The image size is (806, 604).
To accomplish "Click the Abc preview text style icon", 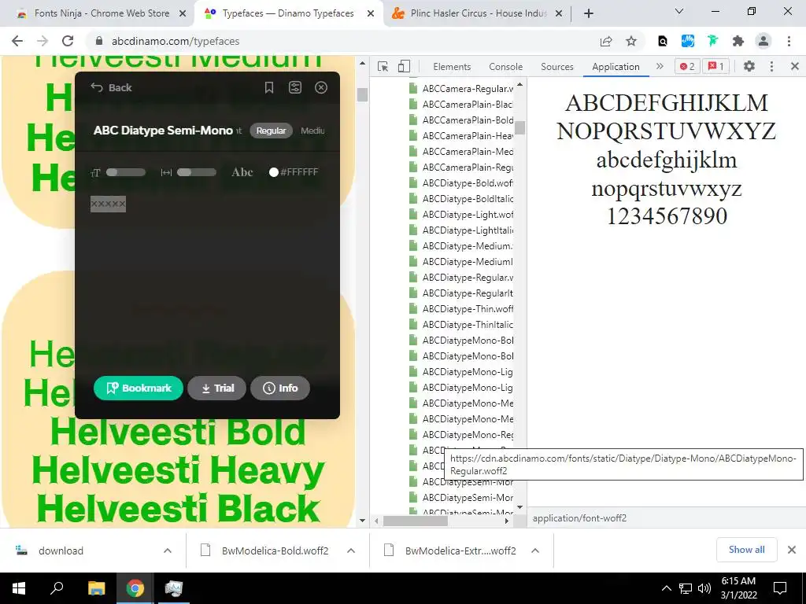I will coord(242,172).
